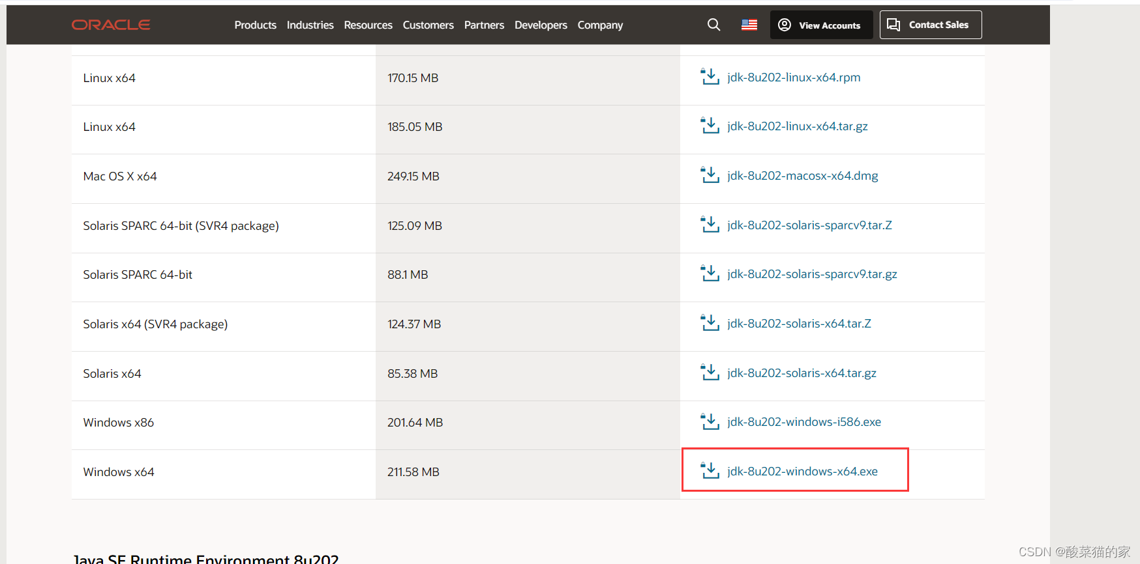Open the Company menu
1140x564 pixels.
coord(600,25)
